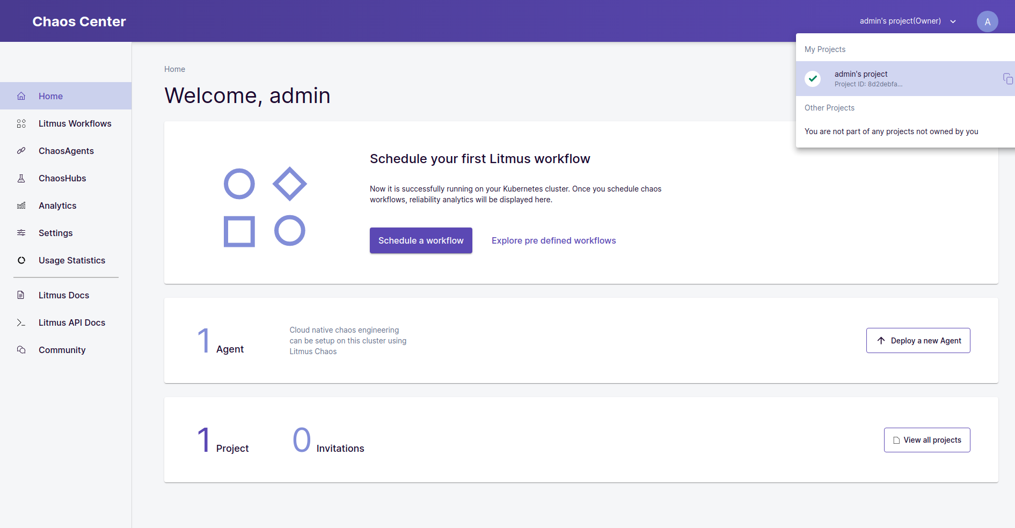Click the '1 Agent' count
The height and width of the screenshot is (528, 1015).
tap(220, 341)
